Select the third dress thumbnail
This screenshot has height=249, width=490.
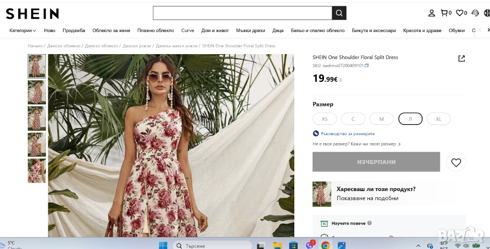click(37, 118)
